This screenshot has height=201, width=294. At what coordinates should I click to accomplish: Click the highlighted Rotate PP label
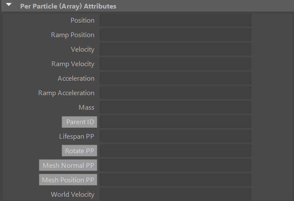79,151
